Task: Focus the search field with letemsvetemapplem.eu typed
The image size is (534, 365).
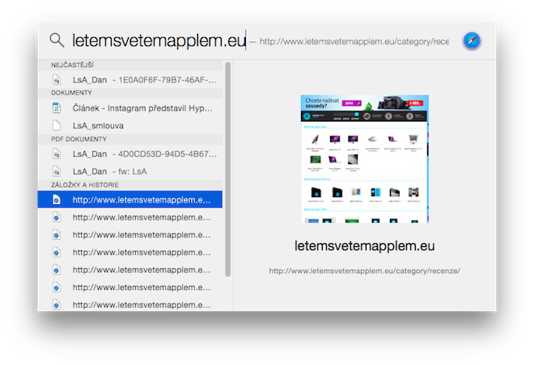Action: (x=159, y=40)
